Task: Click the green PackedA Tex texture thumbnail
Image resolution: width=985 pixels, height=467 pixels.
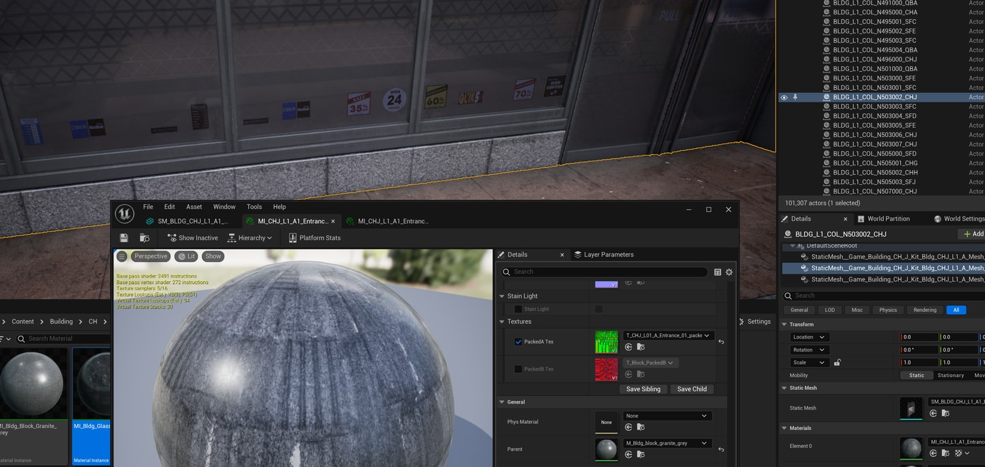Action: click(x=606, y=342)
